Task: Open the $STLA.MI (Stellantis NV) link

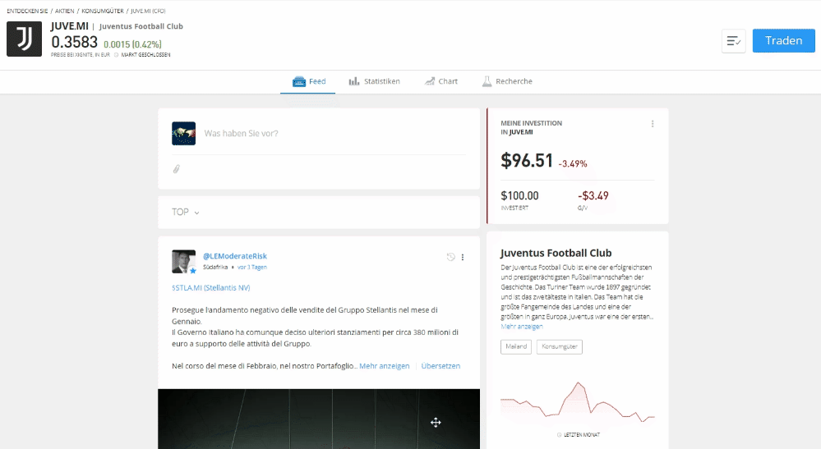Action: 211,288
